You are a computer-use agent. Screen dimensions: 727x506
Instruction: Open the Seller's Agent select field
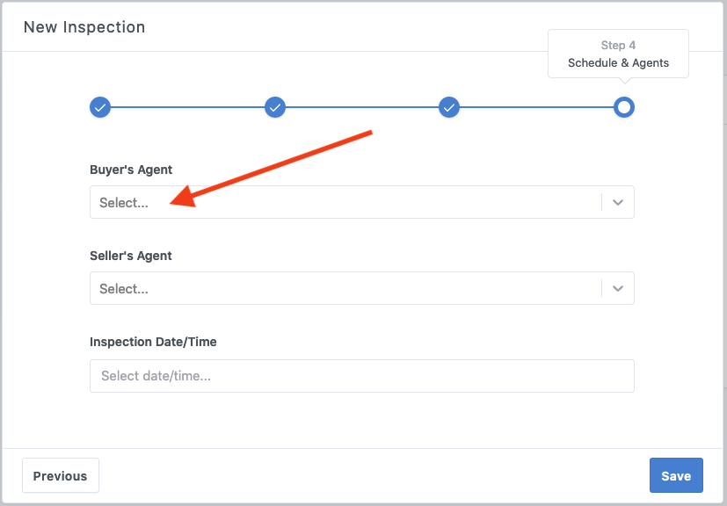coord(345,288)
